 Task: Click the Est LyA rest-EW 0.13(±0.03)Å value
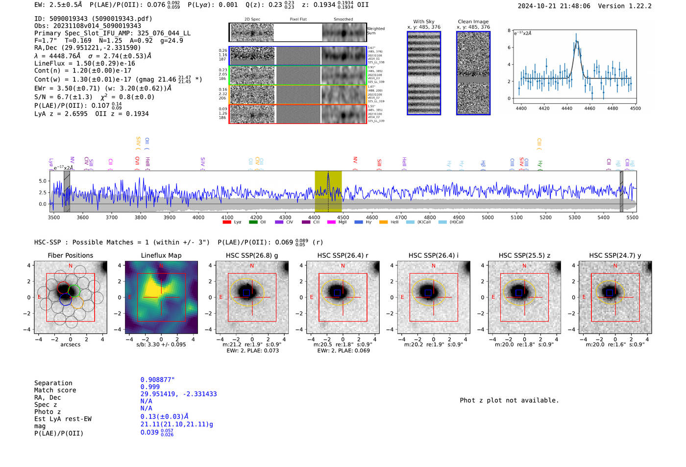165,417
